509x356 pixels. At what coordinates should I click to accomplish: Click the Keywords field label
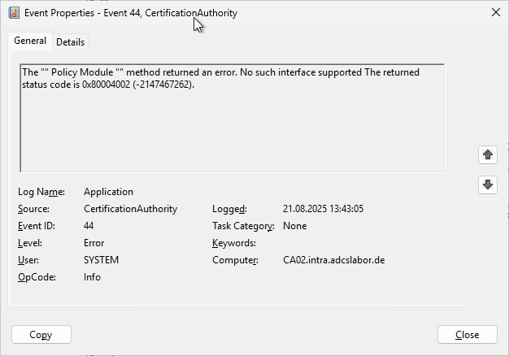click(x=233, y=243)
